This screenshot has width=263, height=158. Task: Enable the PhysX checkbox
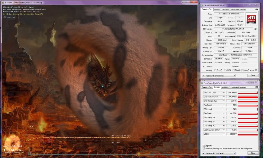point(233,70)
